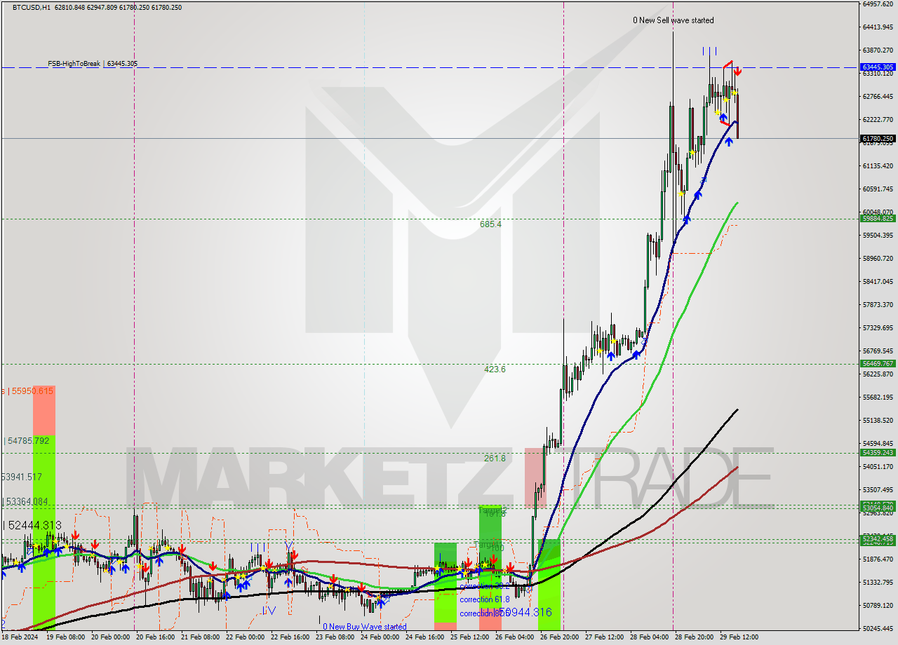Click the green 54359.243 level tag
Image resolution: width=898 pixels, height=645 pixels.
878,453
